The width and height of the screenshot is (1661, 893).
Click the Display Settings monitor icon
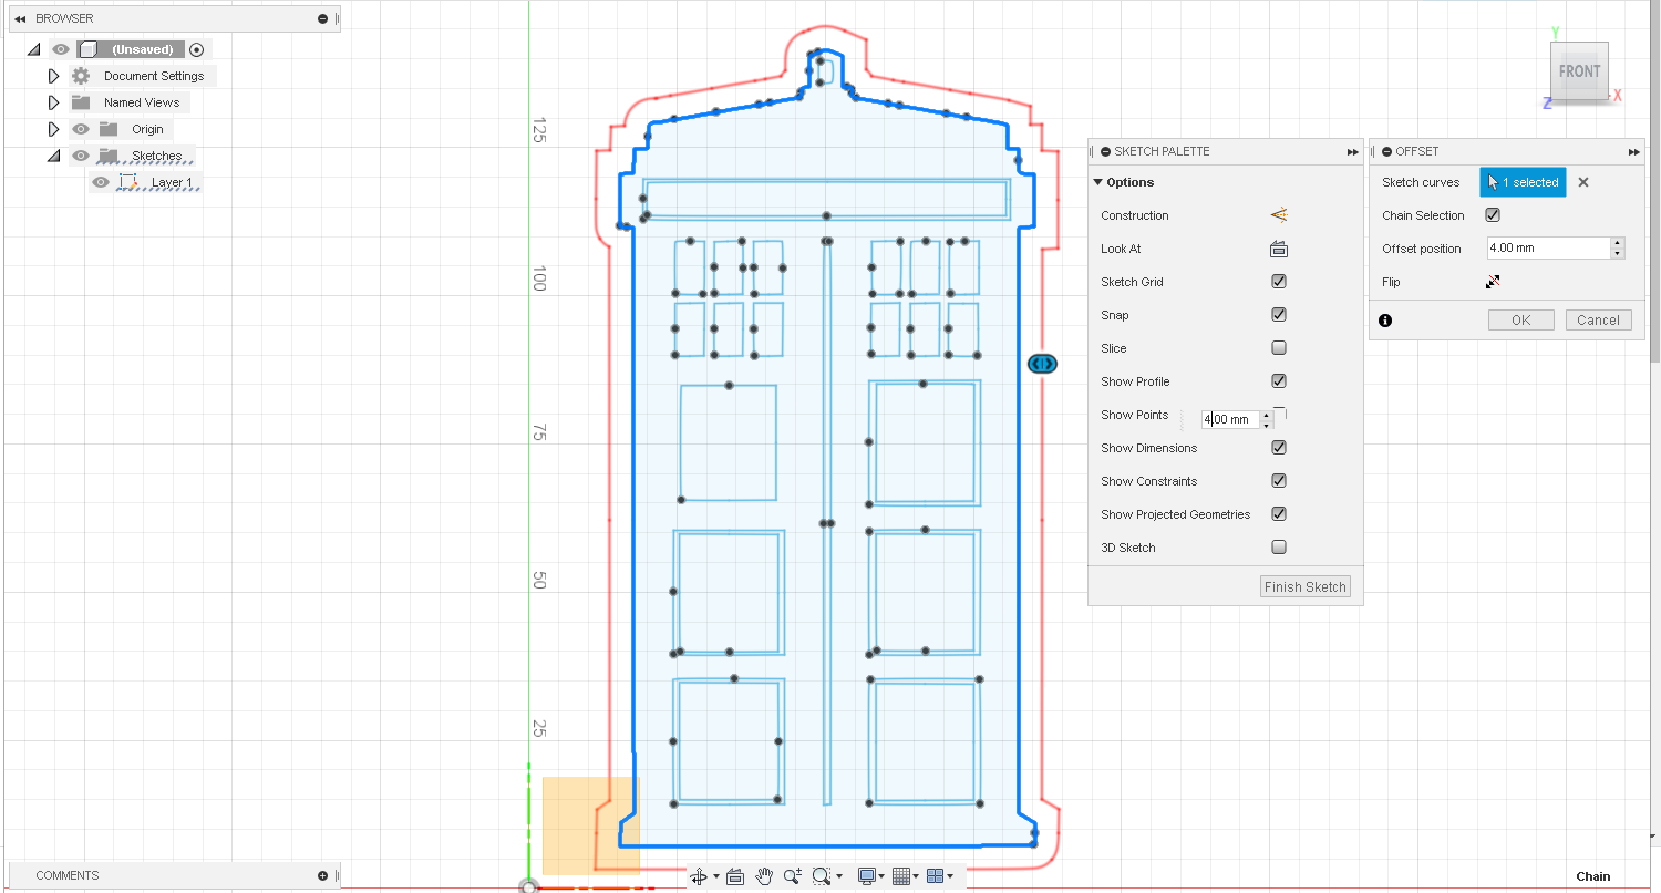click(867, 876)
